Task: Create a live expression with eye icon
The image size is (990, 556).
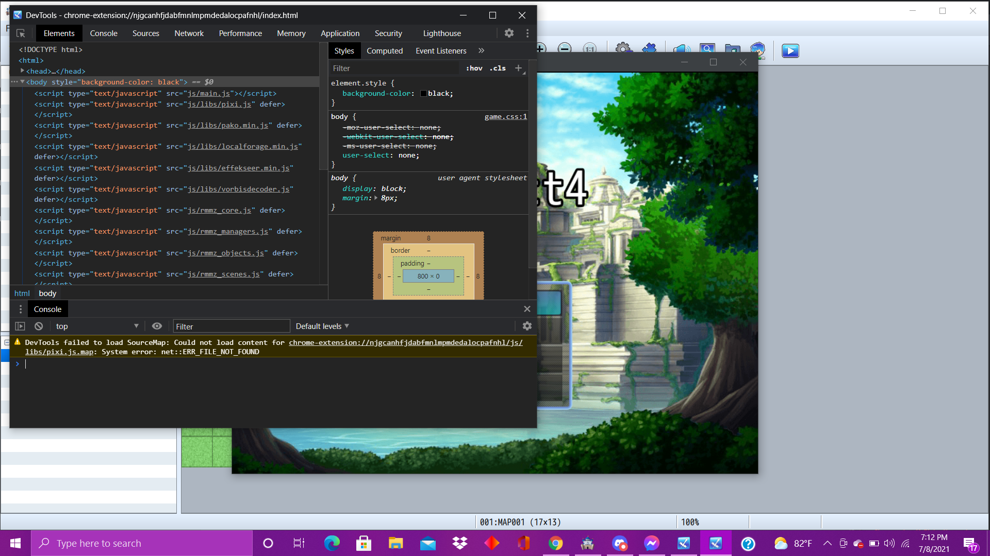Action: pos(157,326)
